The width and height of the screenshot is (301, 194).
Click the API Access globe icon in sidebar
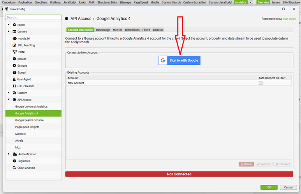[x=14, y=100]
